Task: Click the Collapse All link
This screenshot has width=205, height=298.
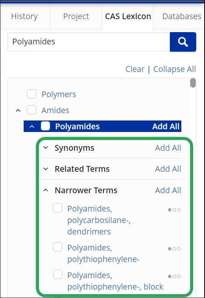Action: 174,69
